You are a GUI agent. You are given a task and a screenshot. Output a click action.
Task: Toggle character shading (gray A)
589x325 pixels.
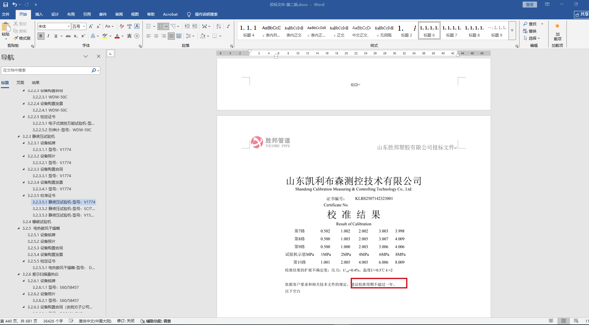pyautogui.click(x=129, y=36)
